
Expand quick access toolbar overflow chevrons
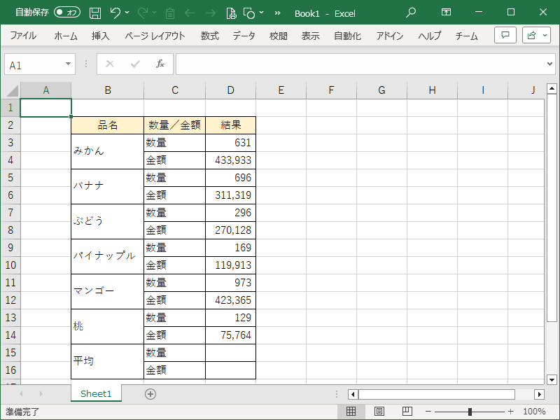pyautogui.click(x=277, y=13)
